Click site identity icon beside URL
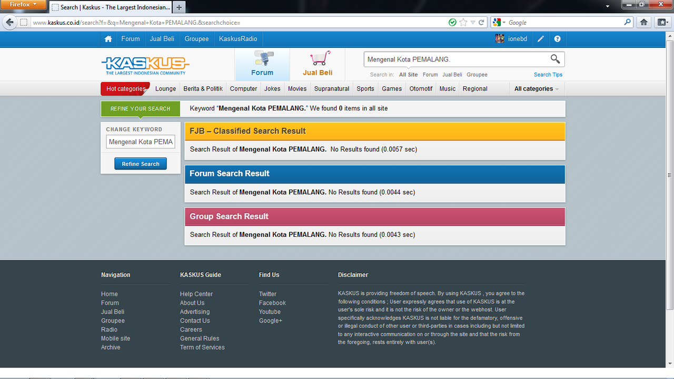The width and height of the screenshot is (674, 379). (24, 23)
